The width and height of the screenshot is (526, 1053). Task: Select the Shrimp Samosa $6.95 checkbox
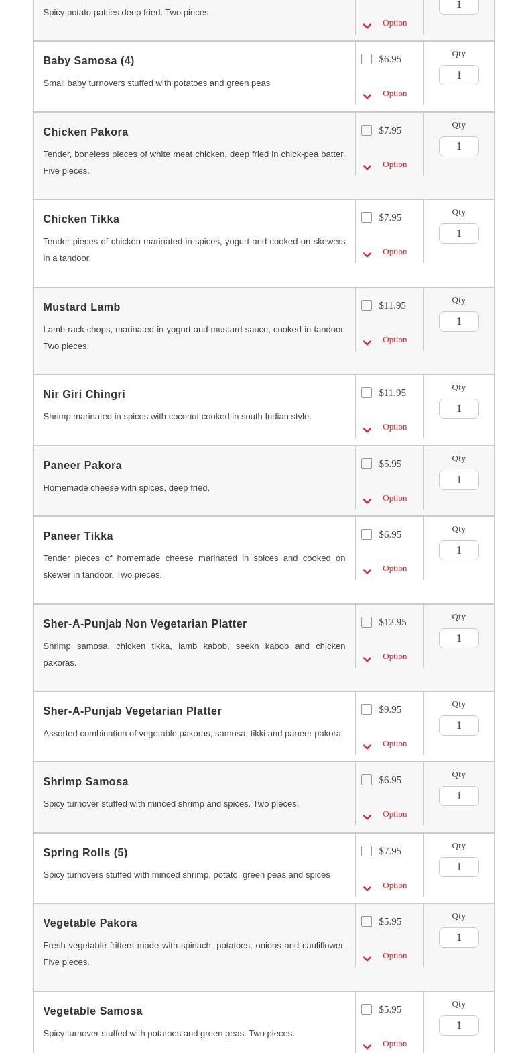(x=367, y=780)
